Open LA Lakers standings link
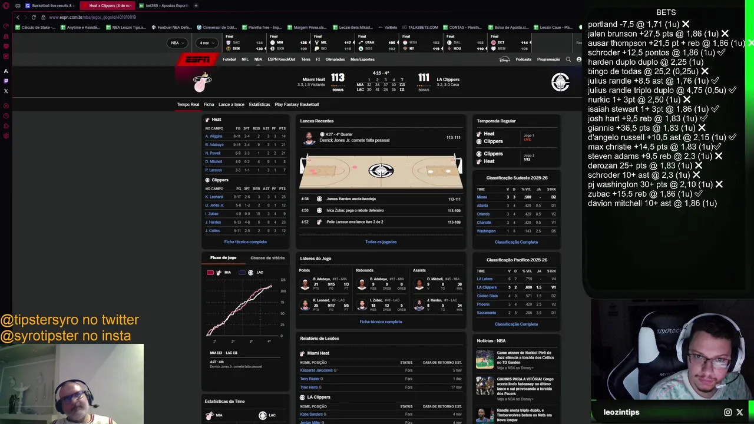754x424 pixels. tap(485, 279)
